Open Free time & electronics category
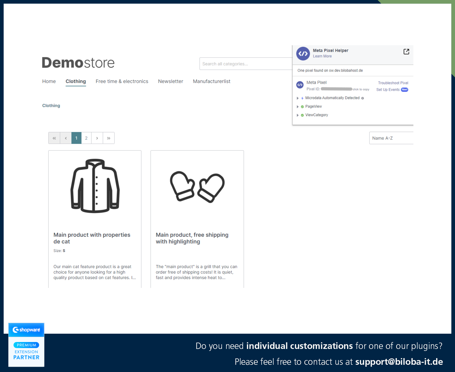The width and height of the screenshot is (455, 372). coord(122,81)
